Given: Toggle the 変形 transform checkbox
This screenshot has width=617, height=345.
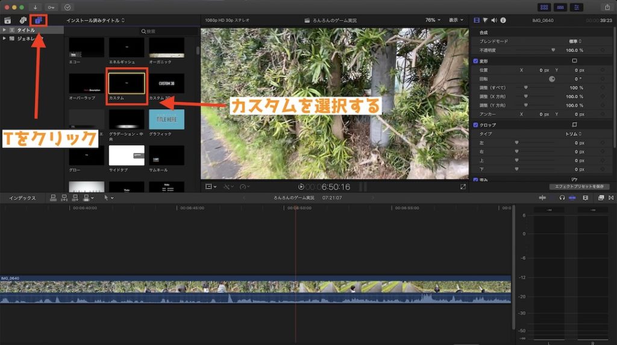Looking at the screenshot, I should 475,61.
